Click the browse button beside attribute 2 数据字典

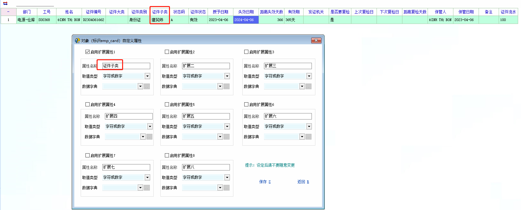click(x=226, y=86)
